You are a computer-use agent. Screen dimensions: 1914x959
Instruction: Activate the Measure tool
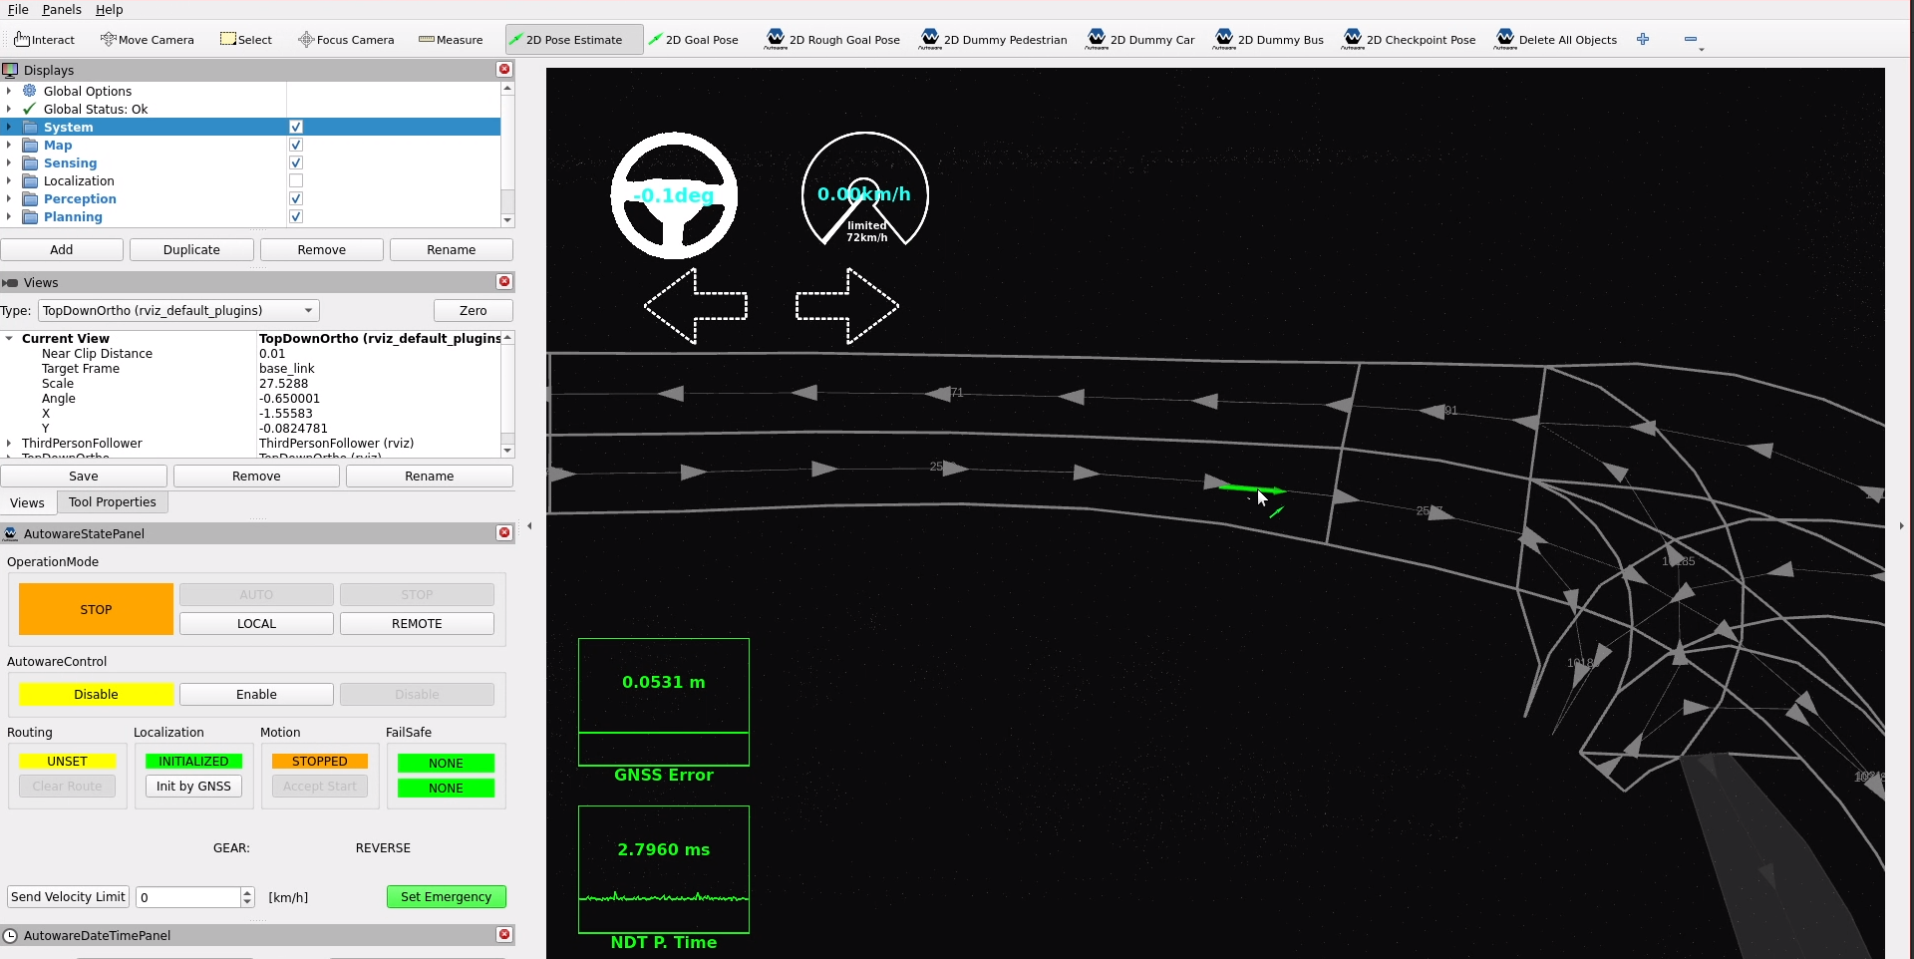point(451,40)
